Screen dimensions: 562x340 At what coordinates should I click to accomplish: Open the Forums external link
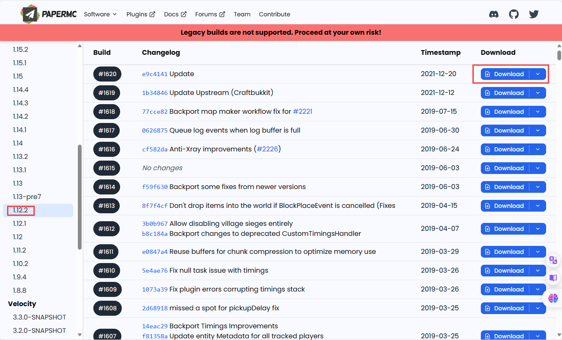tap(210, 14)
